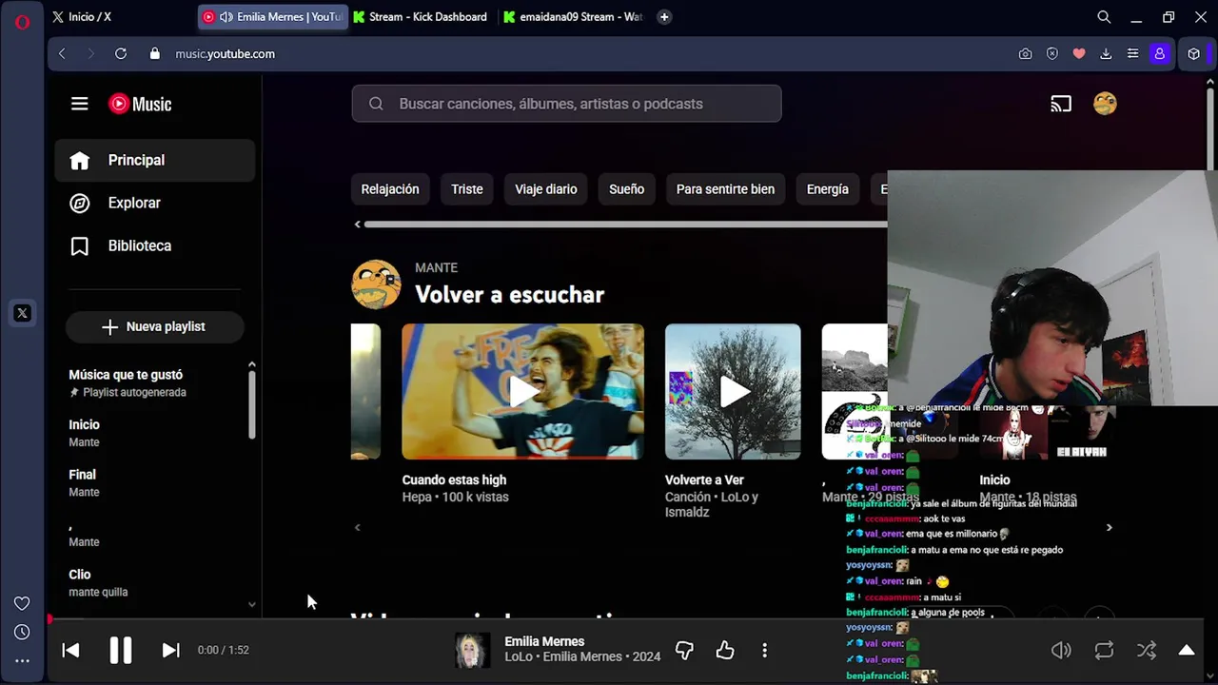Open X in the Opera sidebar
The image size is (1218, 685).
[x=22, y=313]
